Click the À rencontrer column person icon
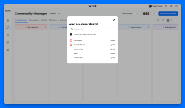 coord(128,27)
